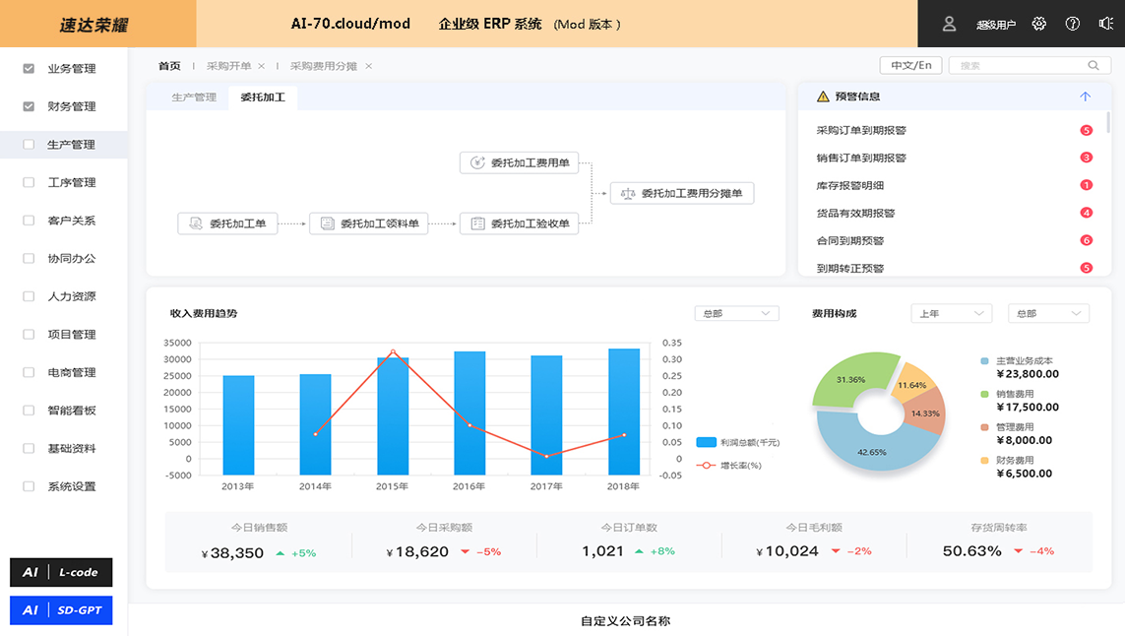Click the up arrow in 预警信息 panel

[1085, 96]
